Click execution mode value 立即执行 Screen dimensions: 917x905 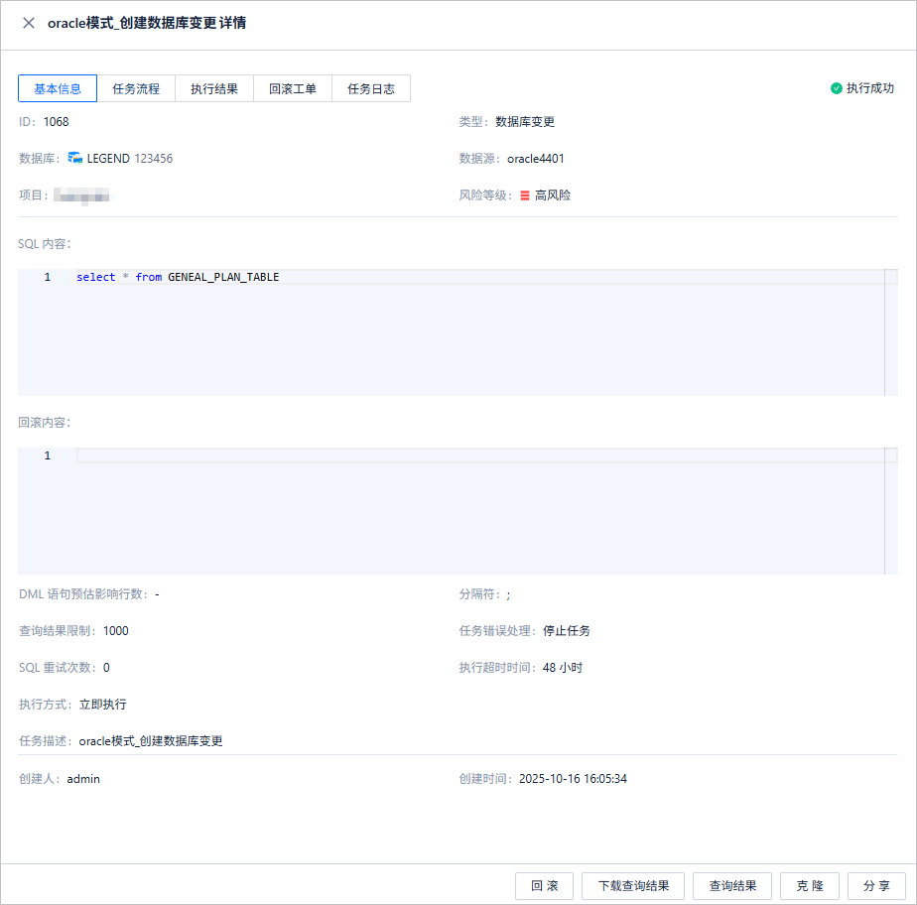(103, 705)
